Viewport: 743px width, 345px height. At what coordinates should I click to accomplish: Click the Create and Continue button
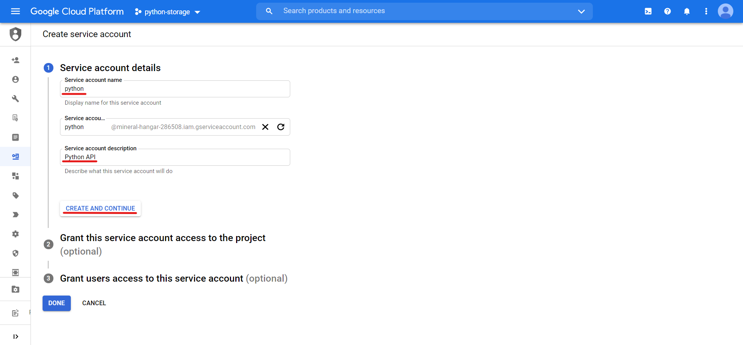coord(100,209)
